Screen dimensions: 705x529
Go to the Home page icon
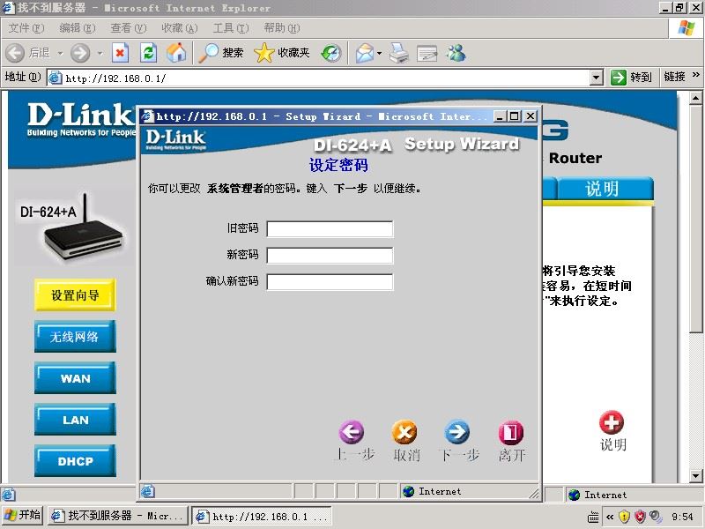click(x=176, y=53)
